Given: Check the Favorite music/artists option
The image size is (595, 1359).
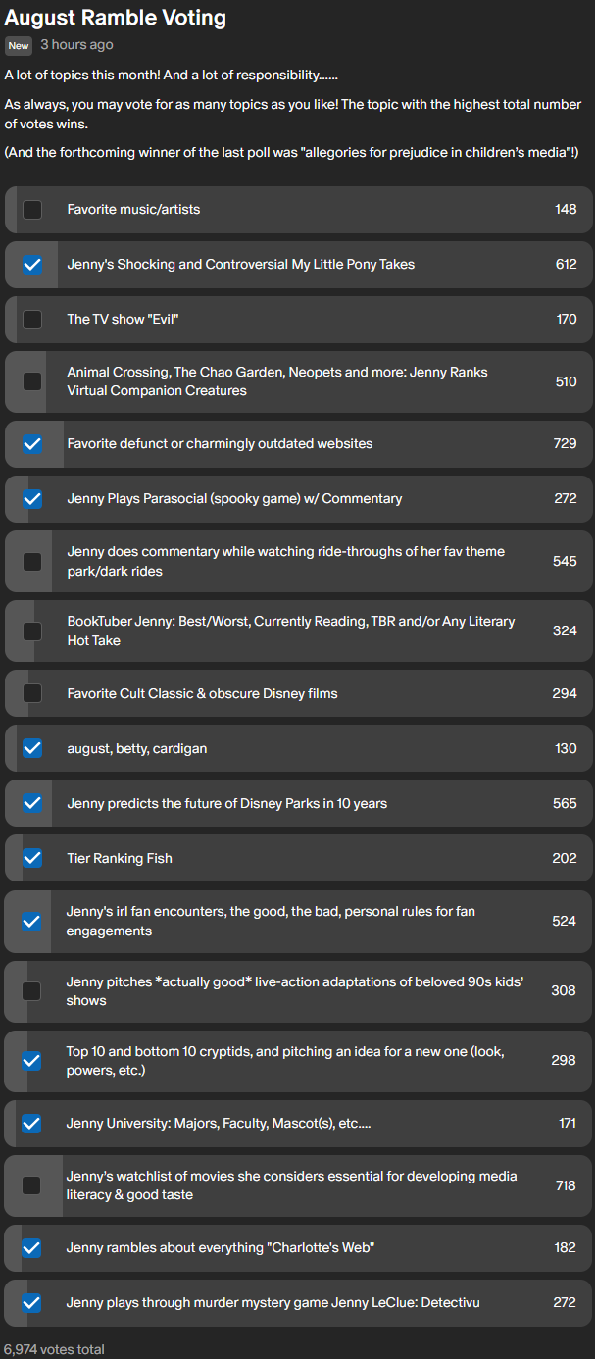Looking at the screenshot, I should (x=32, y=210).
